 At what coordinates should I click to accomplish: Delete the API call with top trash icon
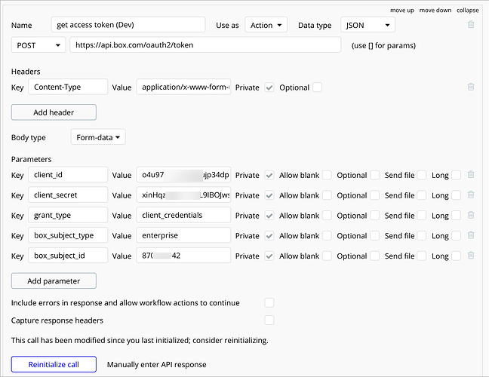471,24
